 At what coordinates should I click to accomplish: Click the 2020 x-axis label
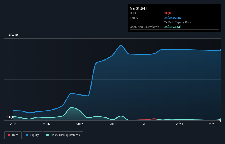click(x=179, y=124)
